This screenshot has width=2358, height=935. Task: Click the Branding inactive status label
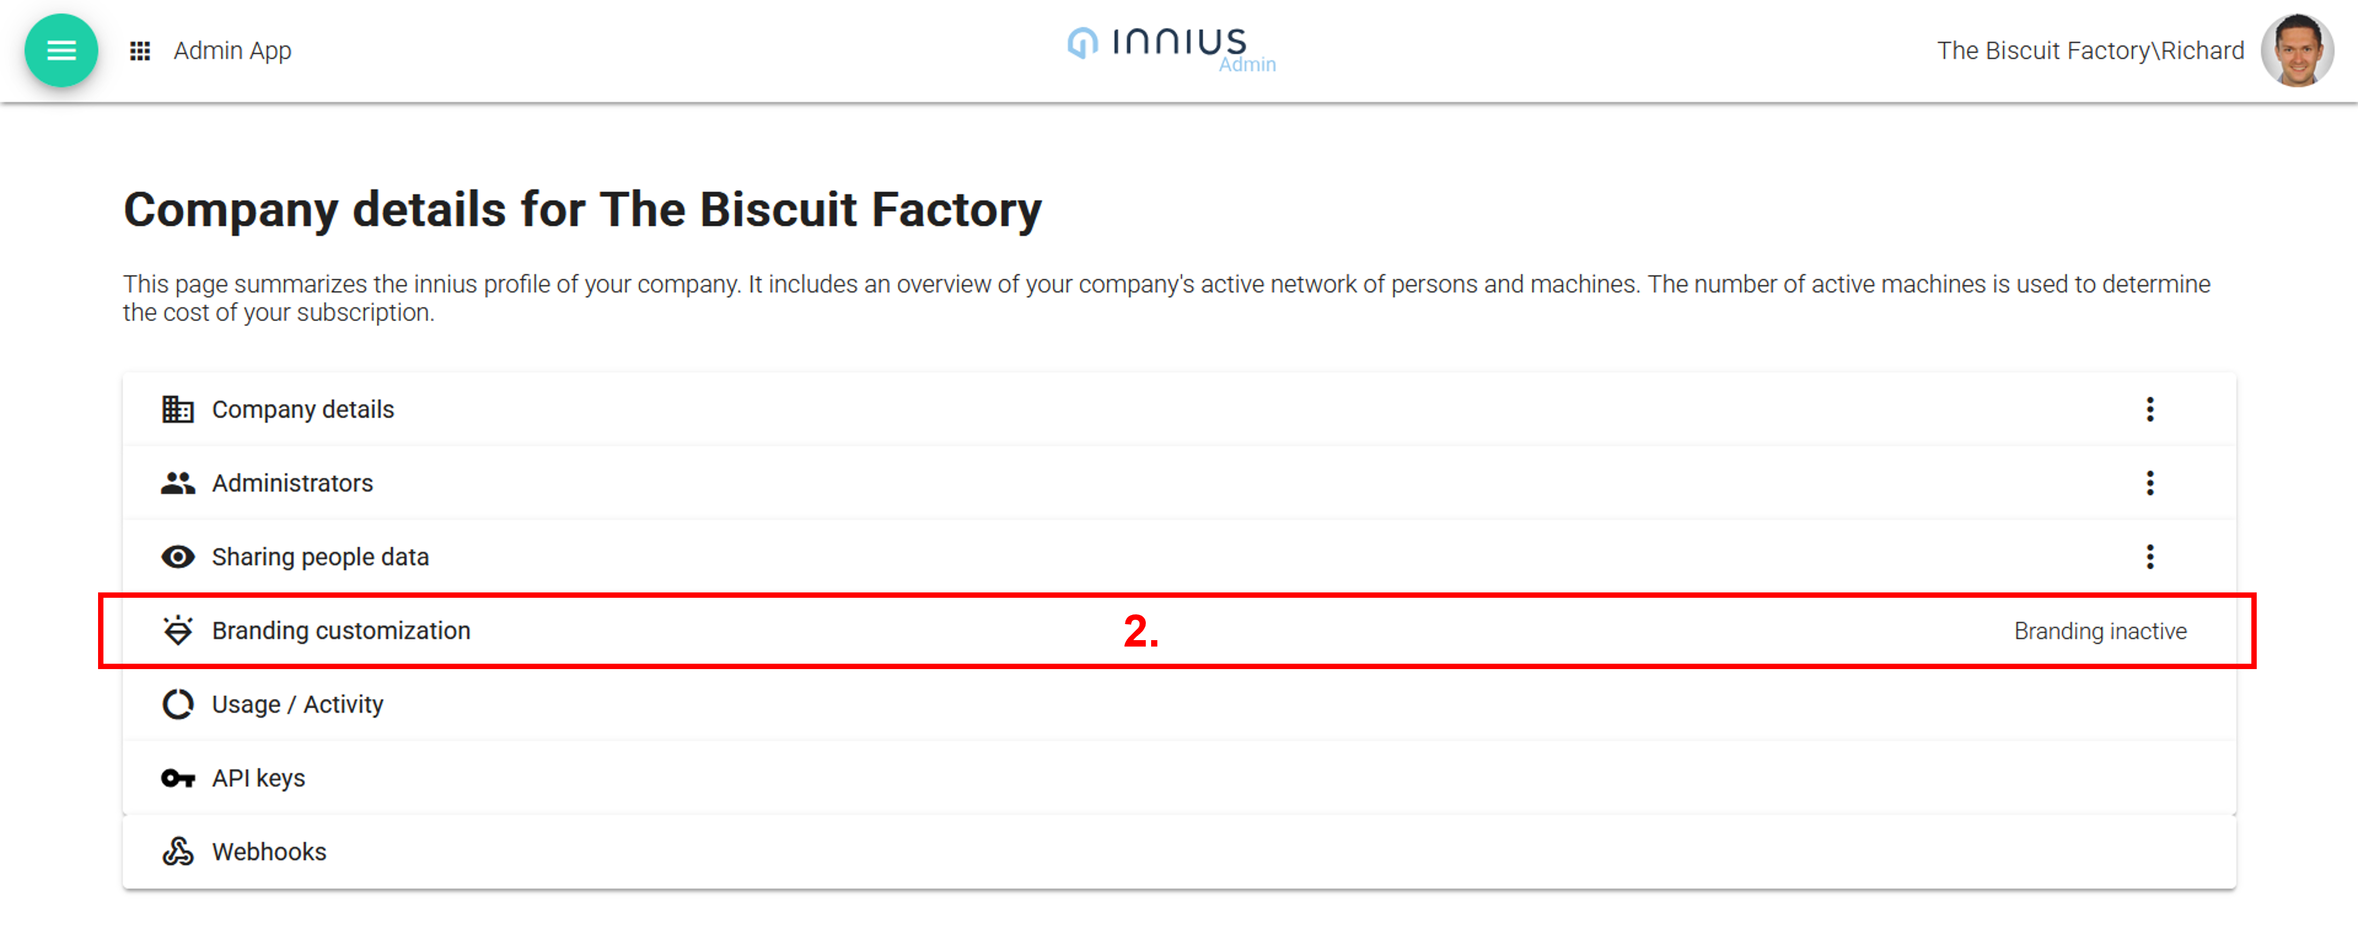coord(2100,631)
